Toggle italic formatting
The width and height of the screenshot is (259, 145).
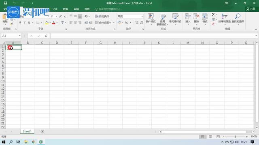tap(25, 23)
